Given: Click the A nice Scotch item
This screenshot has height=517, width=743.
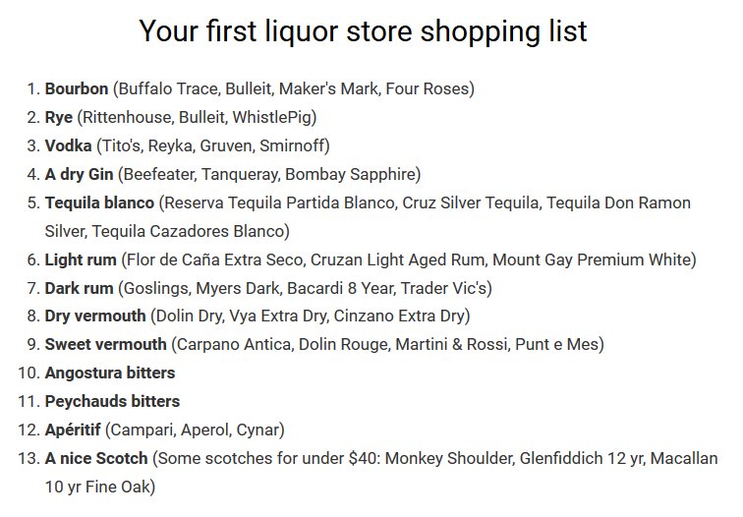Looking at the screenshot, I should click(96, 458).
